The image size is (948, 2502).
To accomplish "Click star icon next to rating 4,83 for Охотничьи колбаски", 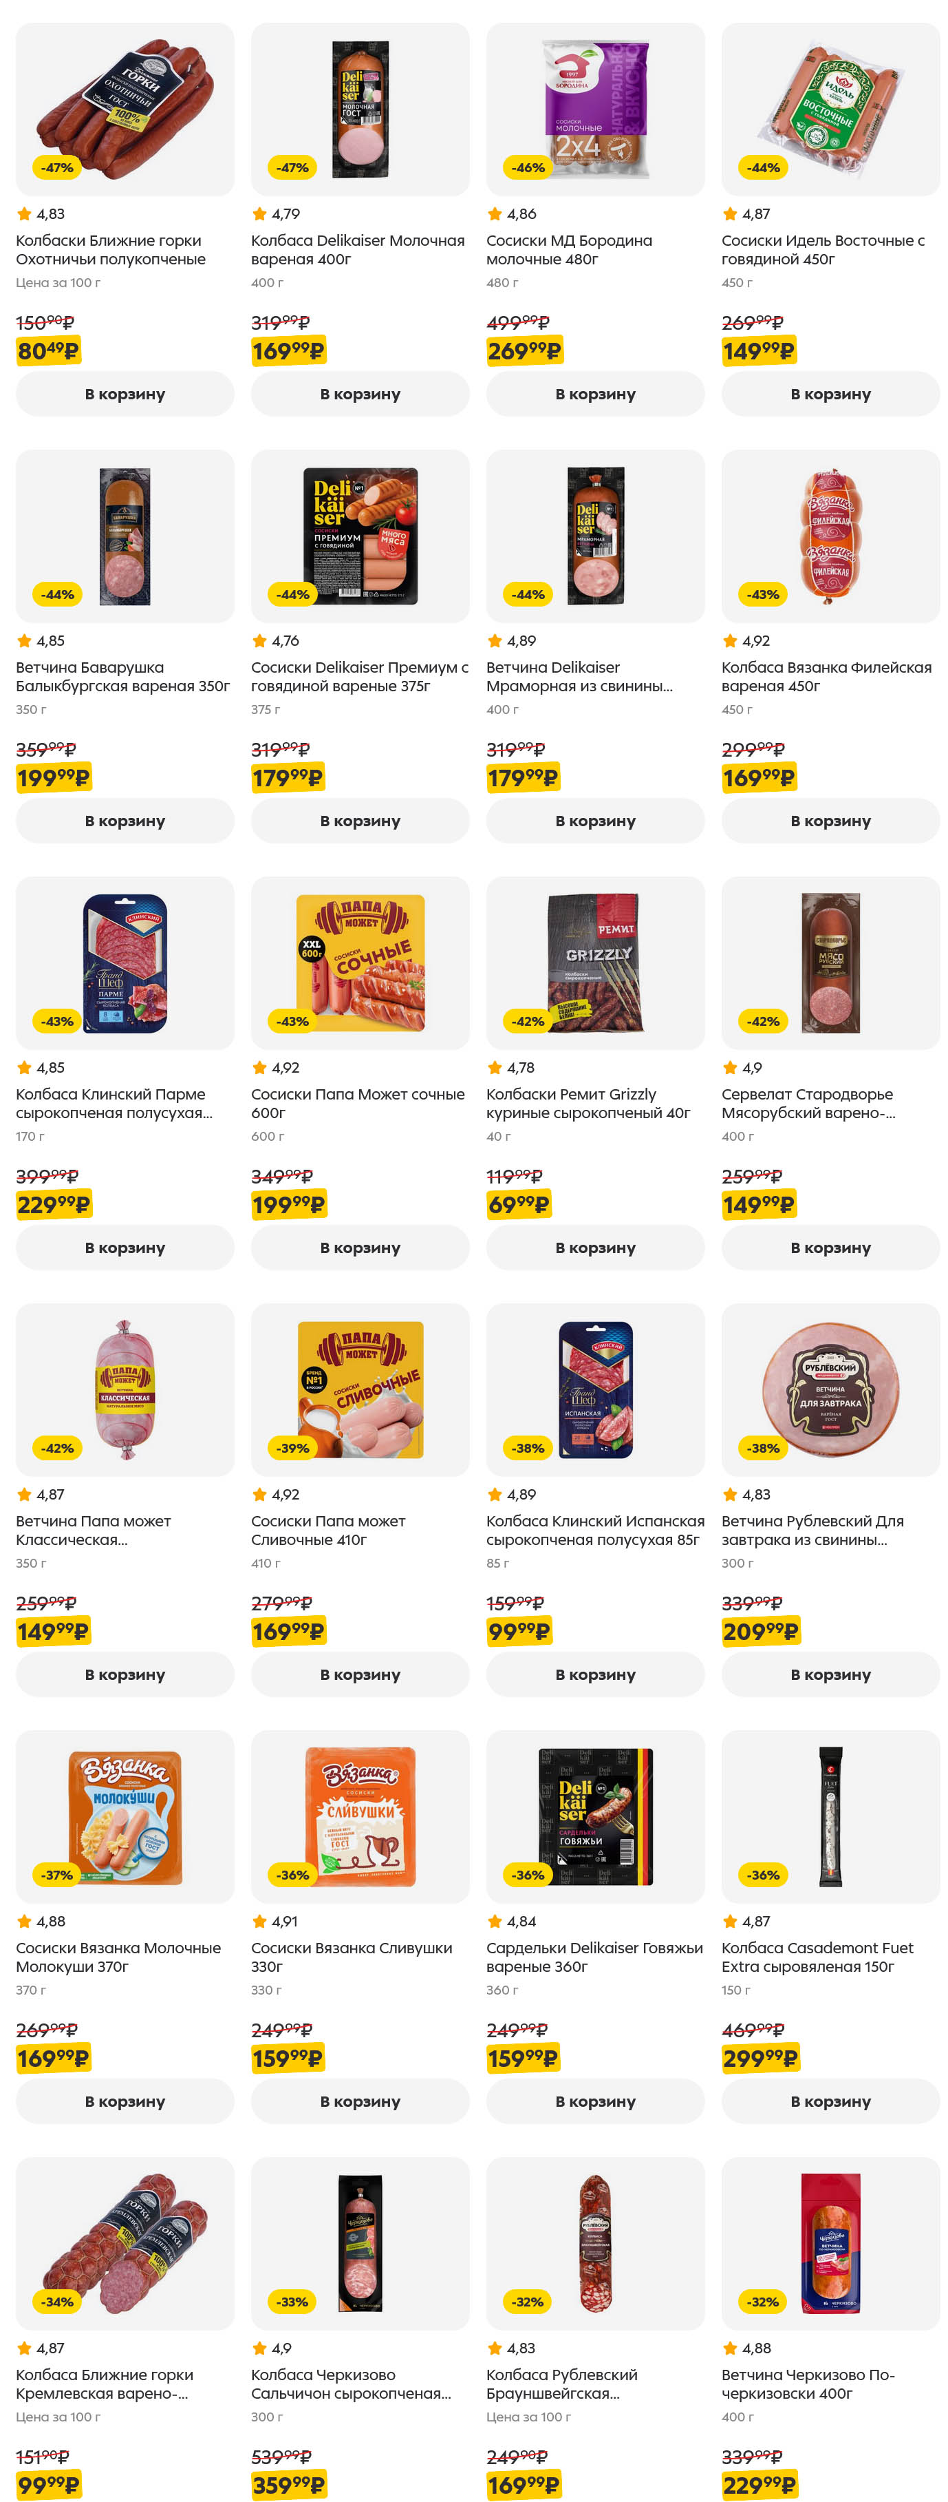I will pyautogui.click(x=24, y=213).
